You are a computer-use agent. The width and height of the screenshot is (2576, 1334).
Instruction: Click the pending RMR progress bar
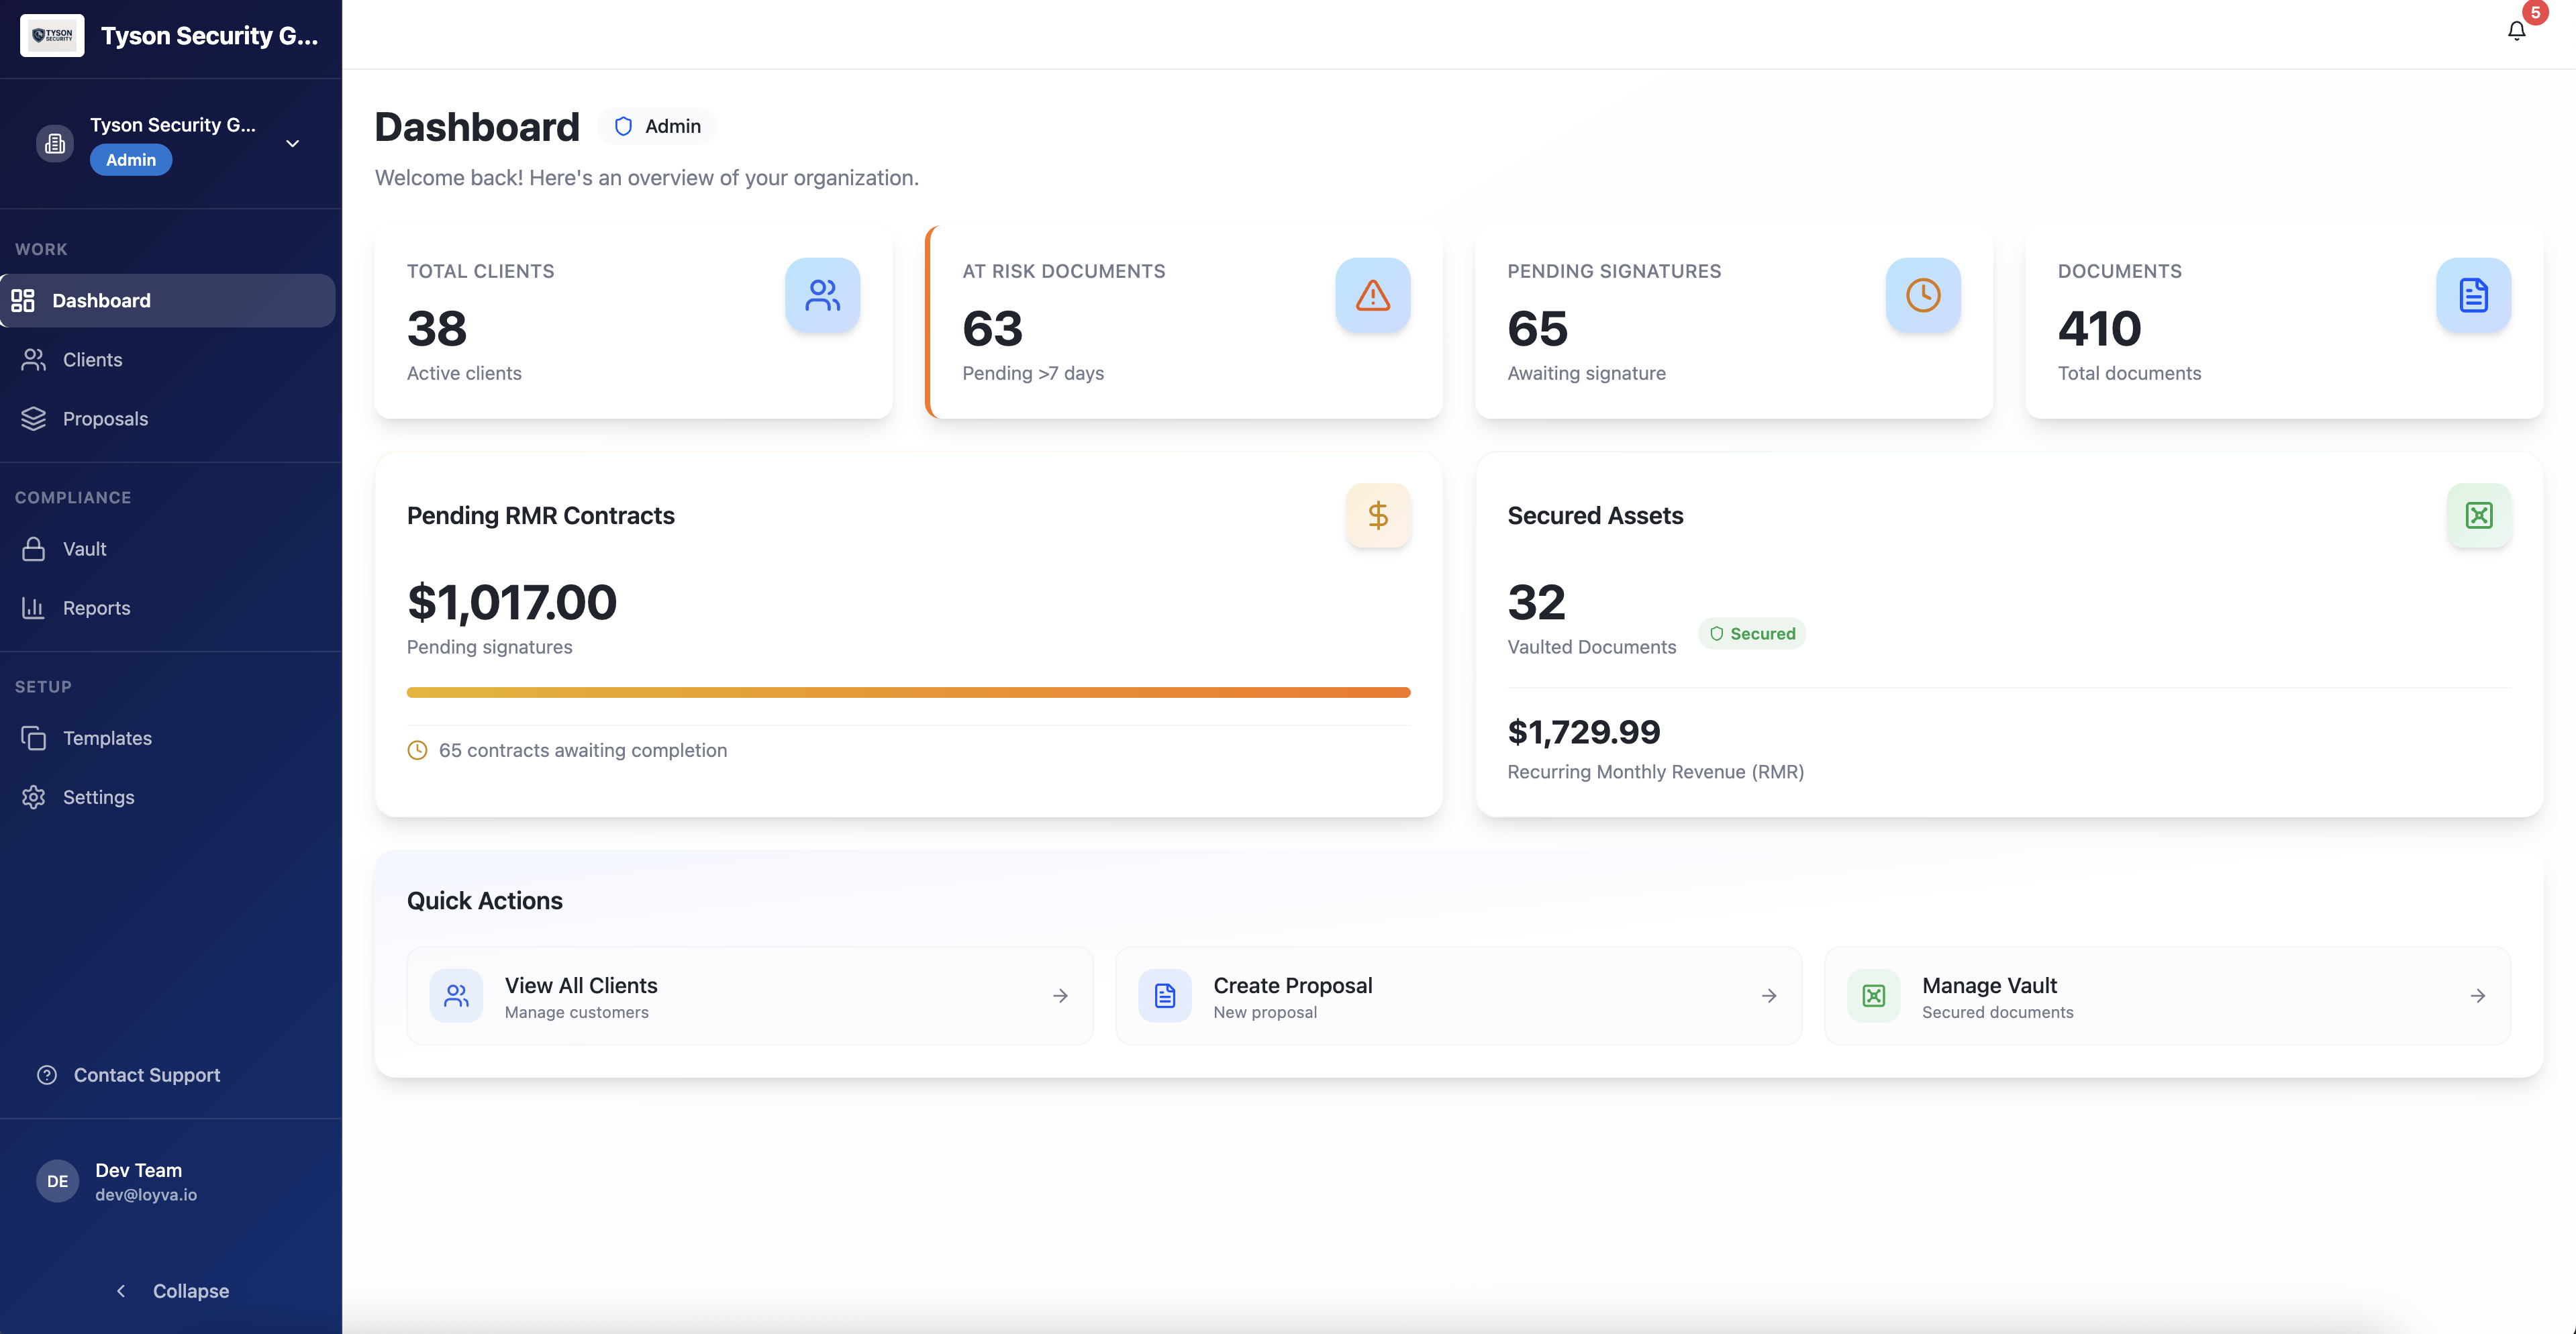tap(908, 692)
